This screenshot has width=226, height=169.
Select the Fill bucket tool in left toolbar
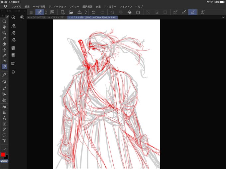pos(4,107)
